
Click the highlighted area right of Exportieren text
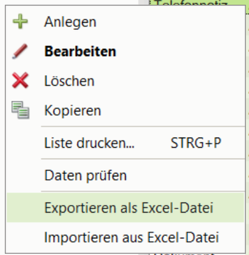pos(228,208)
